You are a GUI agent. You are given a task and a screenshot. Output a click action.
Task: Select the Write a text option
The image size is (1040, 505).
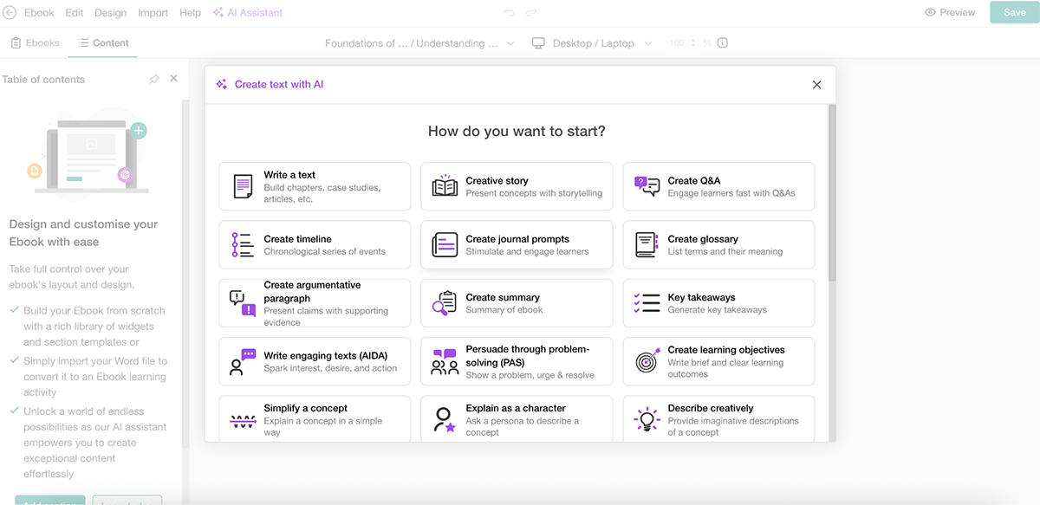[314, 185]
